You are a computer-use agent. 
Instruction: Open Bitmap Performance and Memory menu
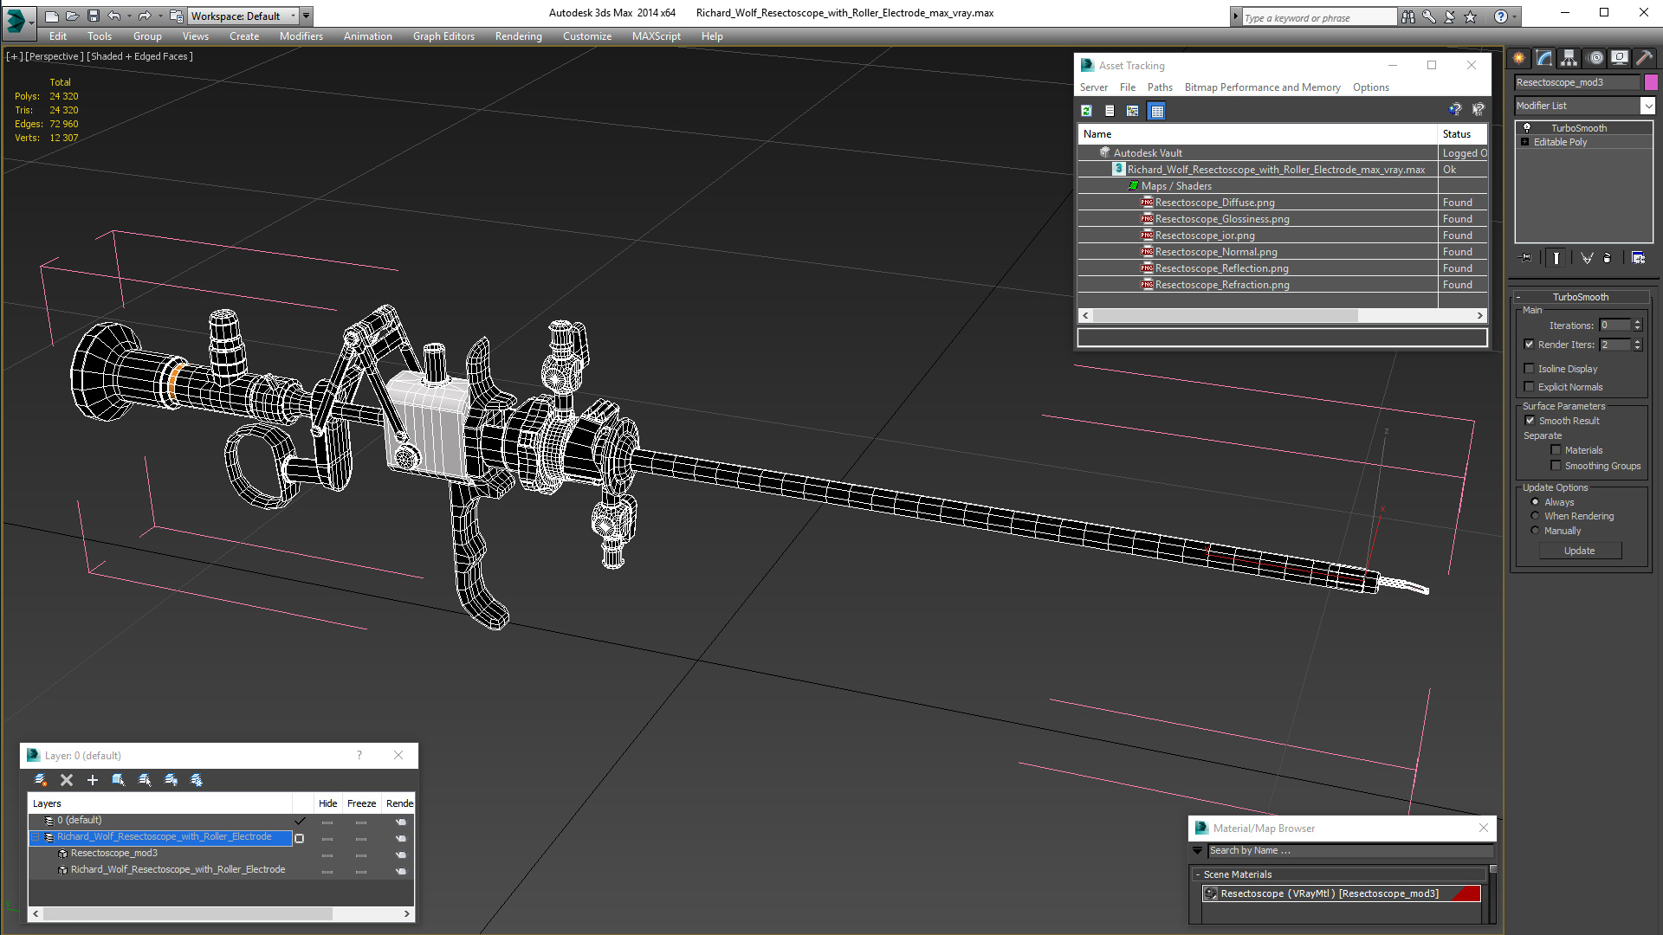1262,87
